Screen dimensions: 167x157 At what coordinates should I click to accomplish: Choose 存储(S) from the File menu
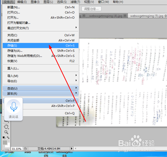point(40,45)
